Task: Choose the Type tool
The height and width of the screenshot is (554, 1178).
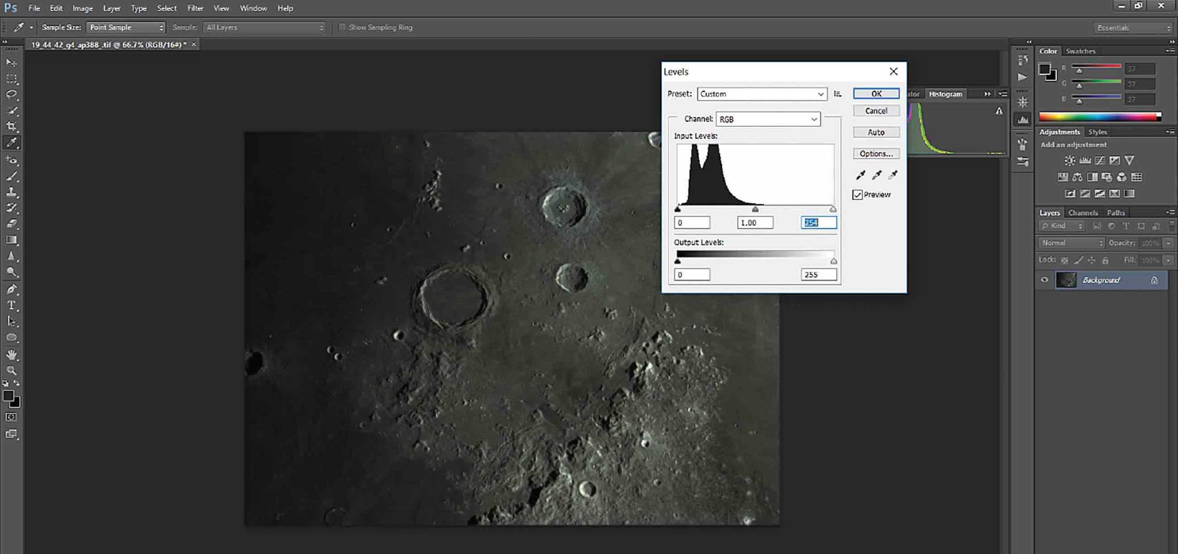Action: click(x=12, y=305)
